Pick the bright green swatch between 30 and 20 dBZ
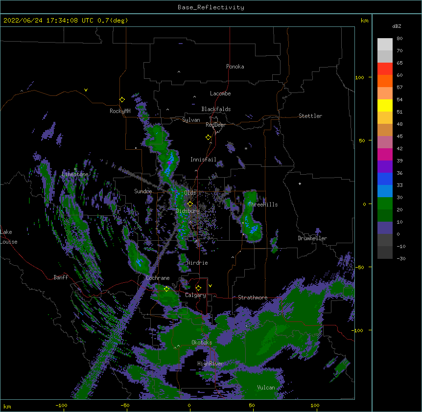This screenshot has height=412, width=422. (385, 204)
